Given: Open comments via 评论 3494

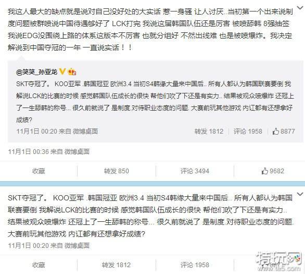Looking at the screenshot, I should (x=195, y=171).
